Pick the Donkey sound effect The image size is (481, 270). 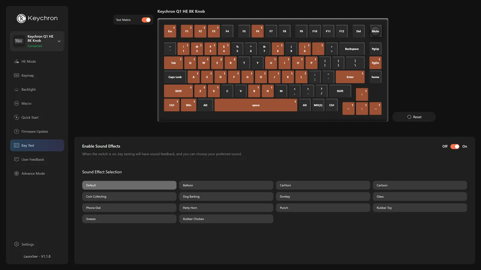click(x=323, y=197)
